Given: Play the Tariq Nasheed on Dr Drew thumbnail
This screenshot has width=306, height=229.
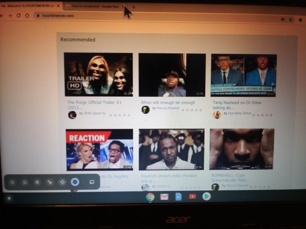Looking at the screenshot, I should pos(244,75).
